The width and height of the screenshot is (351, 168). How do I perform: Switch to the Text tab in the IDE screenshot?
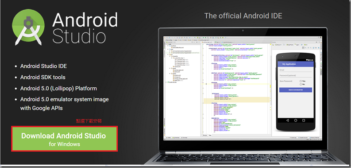[210, 136]
